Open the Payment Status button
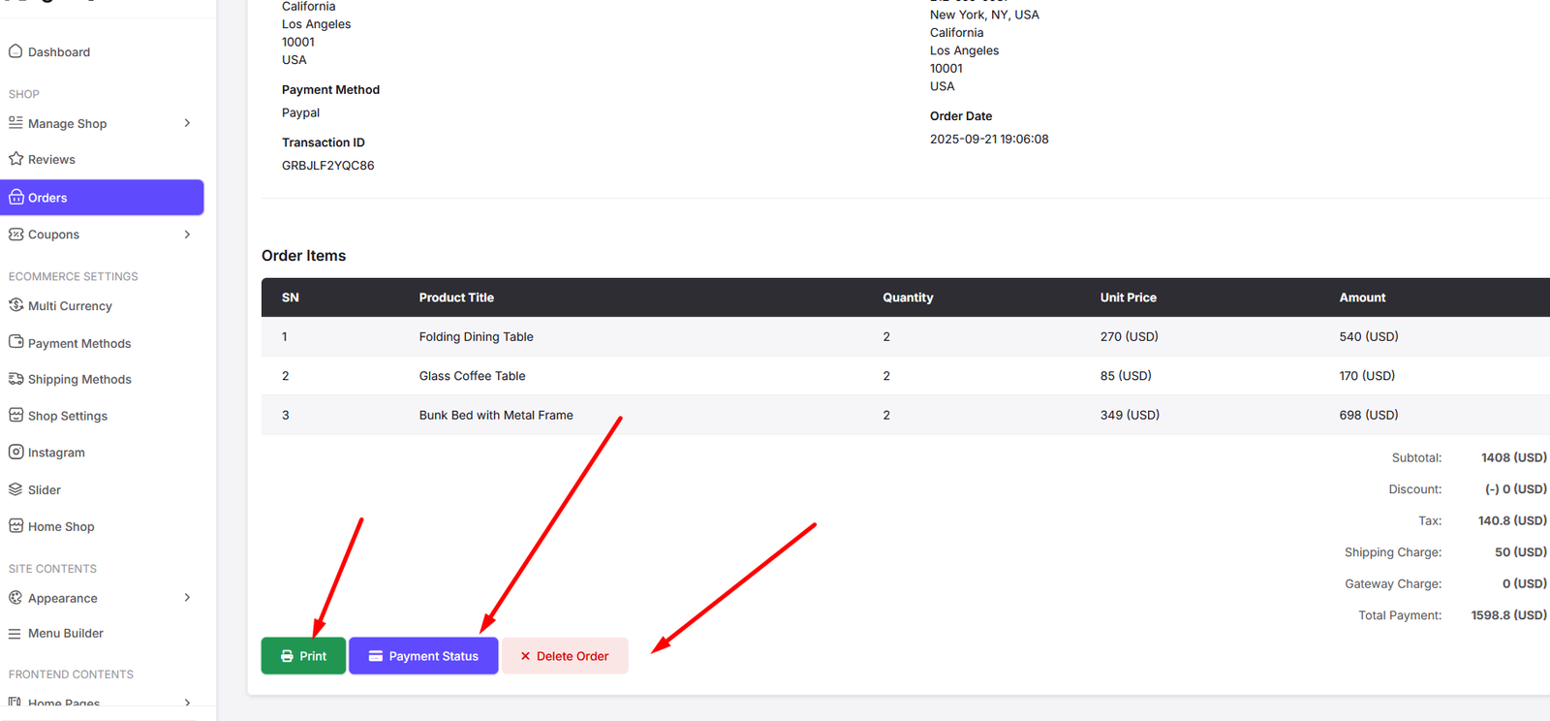 coord(423,656)
